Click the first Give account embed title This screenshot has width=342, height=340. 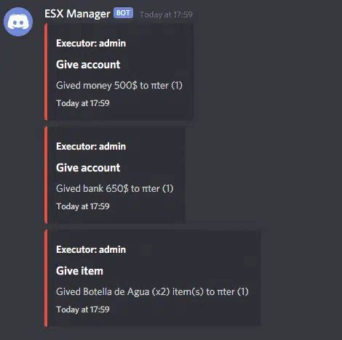coord(88,65)
